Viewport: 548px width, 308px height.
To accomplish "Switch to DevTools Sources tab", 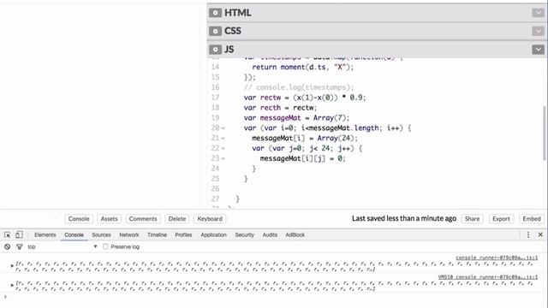I will point(101,234).
